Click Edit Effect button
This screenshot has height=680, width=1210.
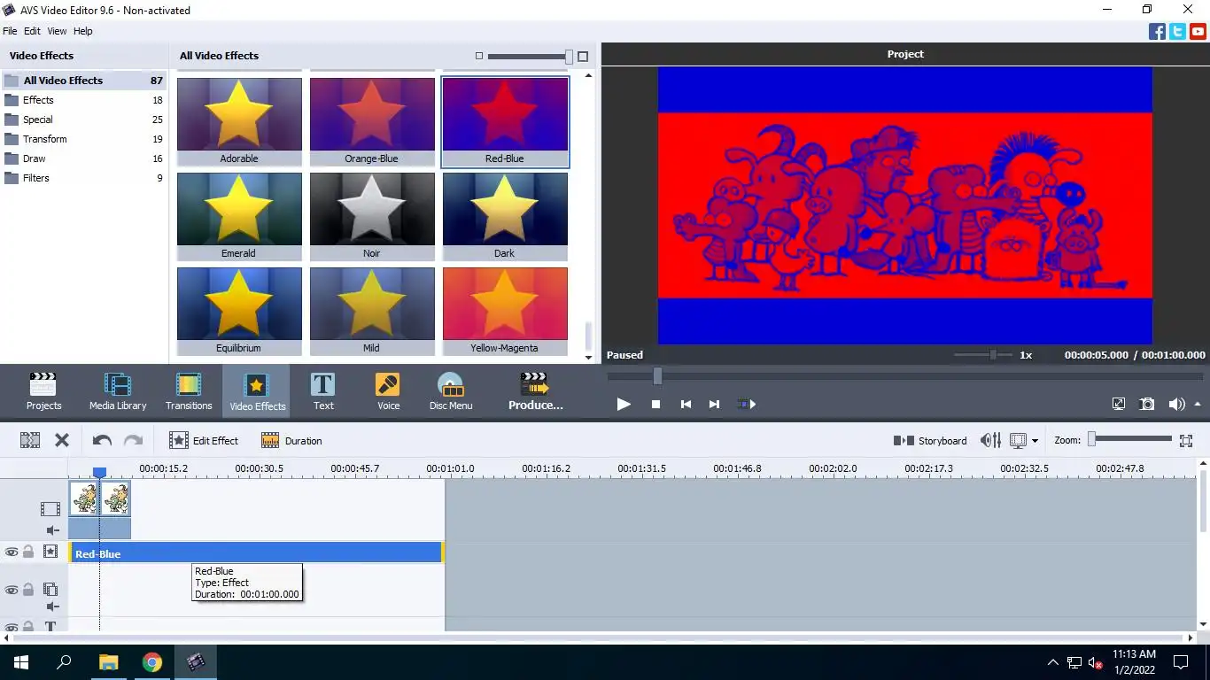[x=204, y=440]
